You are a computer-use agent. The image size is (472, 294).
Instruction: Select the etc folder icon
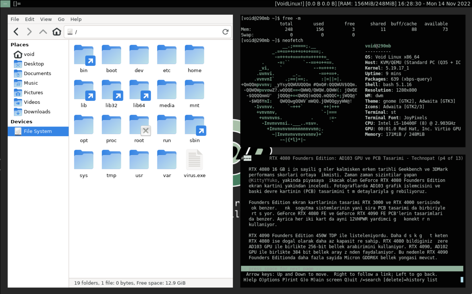click(x=167, y=55)
